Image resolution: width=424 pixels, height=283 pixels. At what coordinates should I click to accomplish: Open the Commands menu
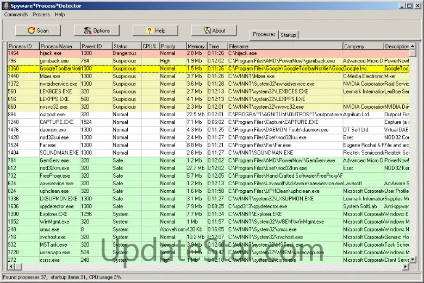point(16,15)
